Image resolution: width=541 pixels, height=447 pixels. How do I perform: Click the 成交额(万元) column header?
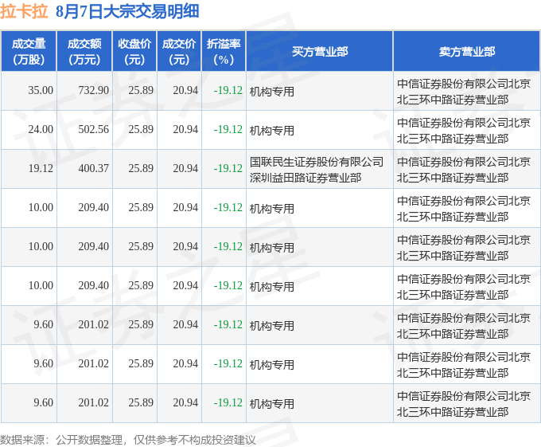point(84,52)
